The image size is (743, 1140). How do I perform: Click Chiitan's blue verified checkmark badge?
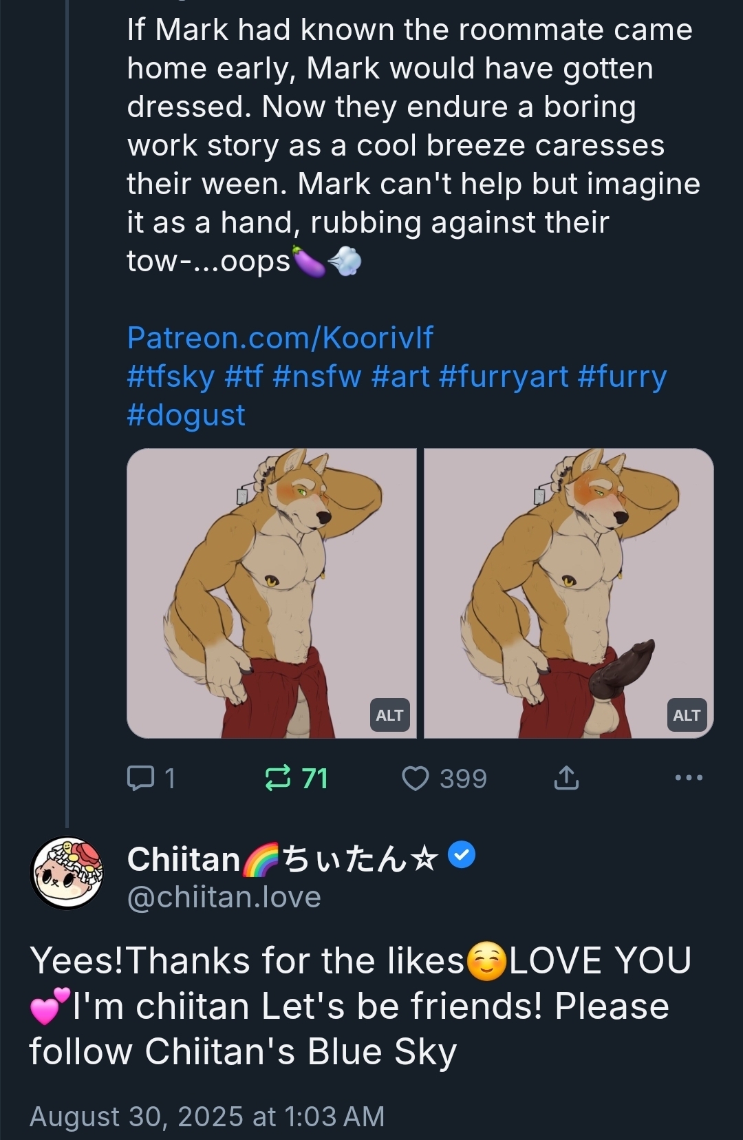[x=462, y=856]
